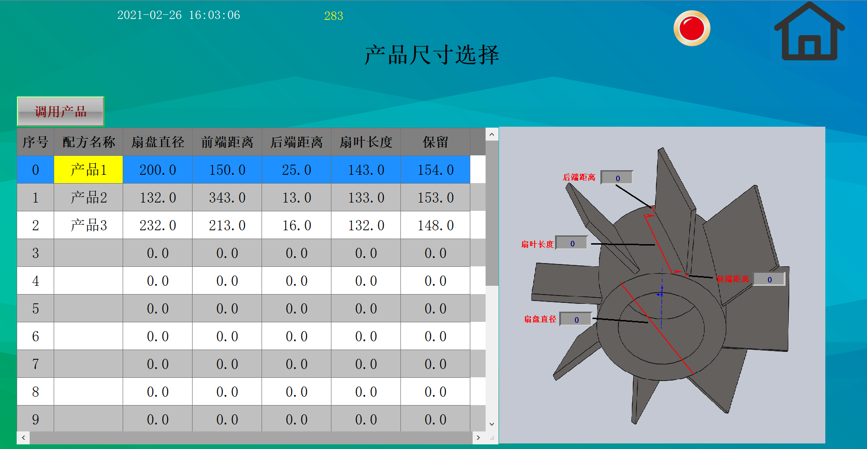Click the 序号 column header
This screenshot has height=449, width=867.
tap(35, 142)
